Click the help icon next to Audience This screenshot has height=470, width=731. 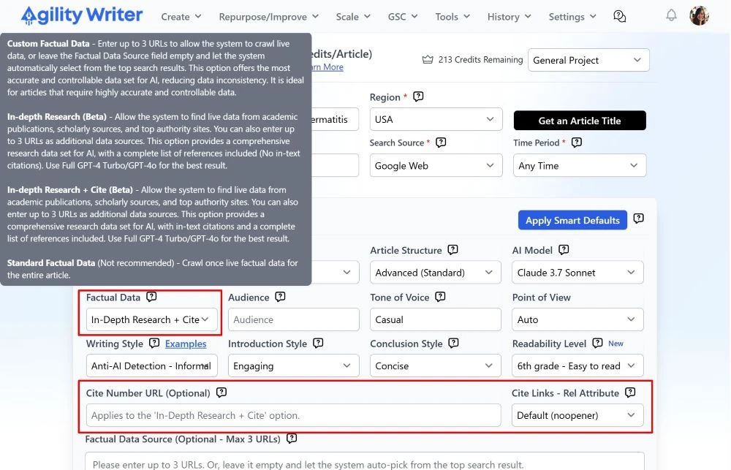pyautogui.click(x=280, y=297)
